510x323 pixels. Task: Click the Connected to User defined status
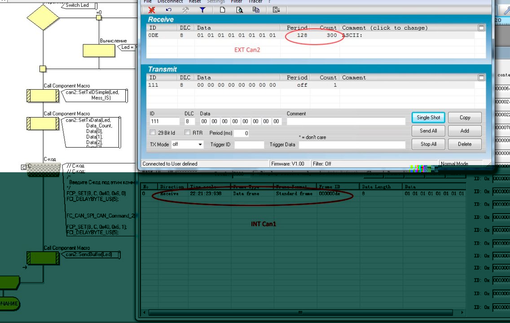click(170, 164)
